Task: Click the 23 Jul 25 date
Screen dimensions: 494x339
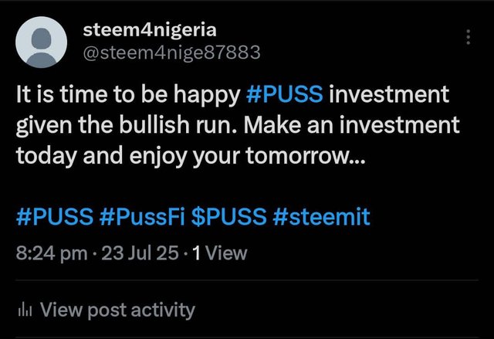Action: tap(140, 253)
